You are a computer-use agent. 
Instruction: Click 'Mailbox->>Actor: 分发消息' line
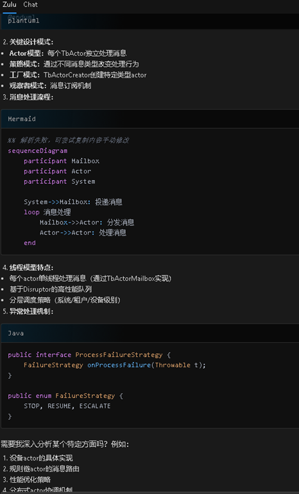[x=87, y=223]
